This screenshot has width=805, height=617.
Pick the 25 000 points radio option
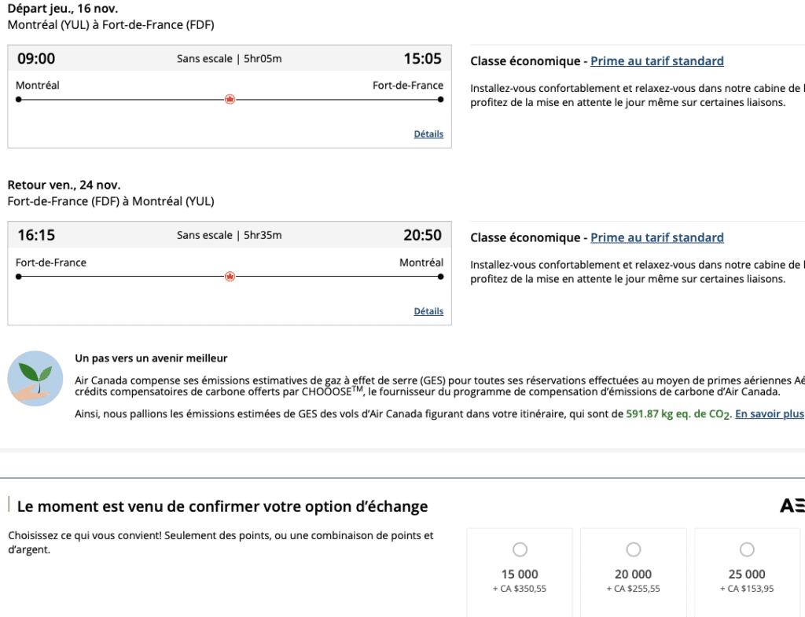click(747, 549)
